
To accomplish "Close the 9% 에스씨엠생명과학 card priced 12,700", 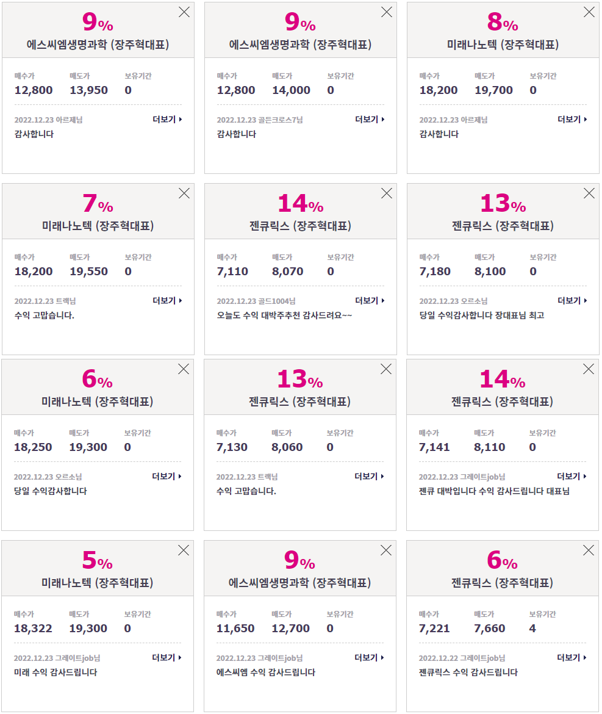I will click(x=386, y=550).
